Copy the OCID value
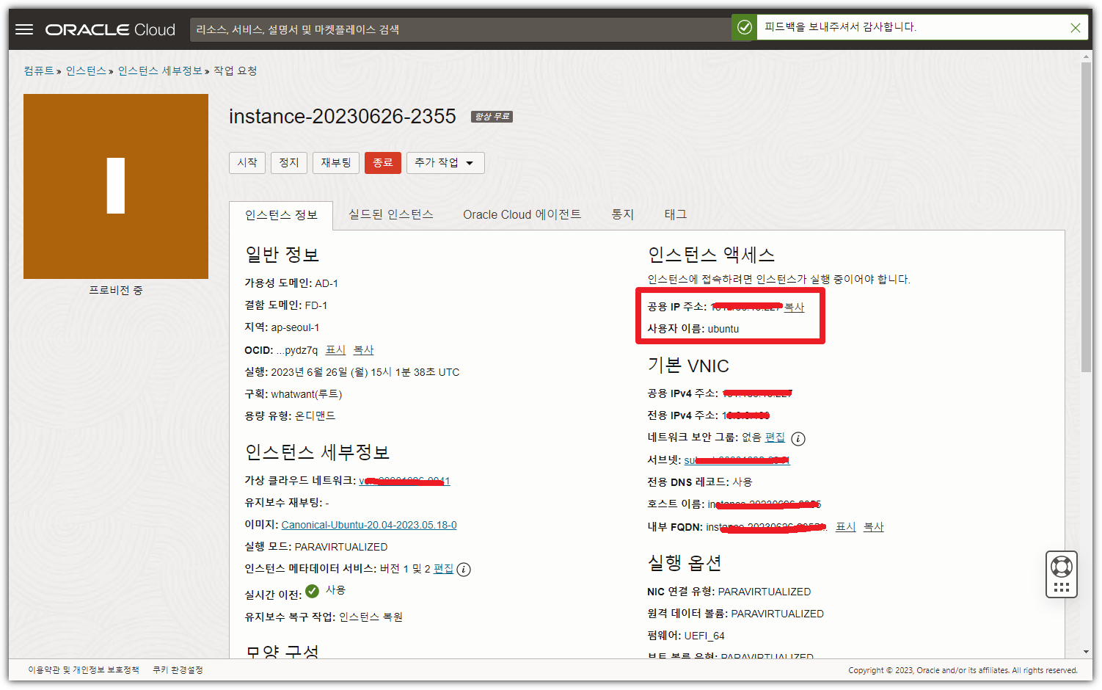 click(363, 350)
